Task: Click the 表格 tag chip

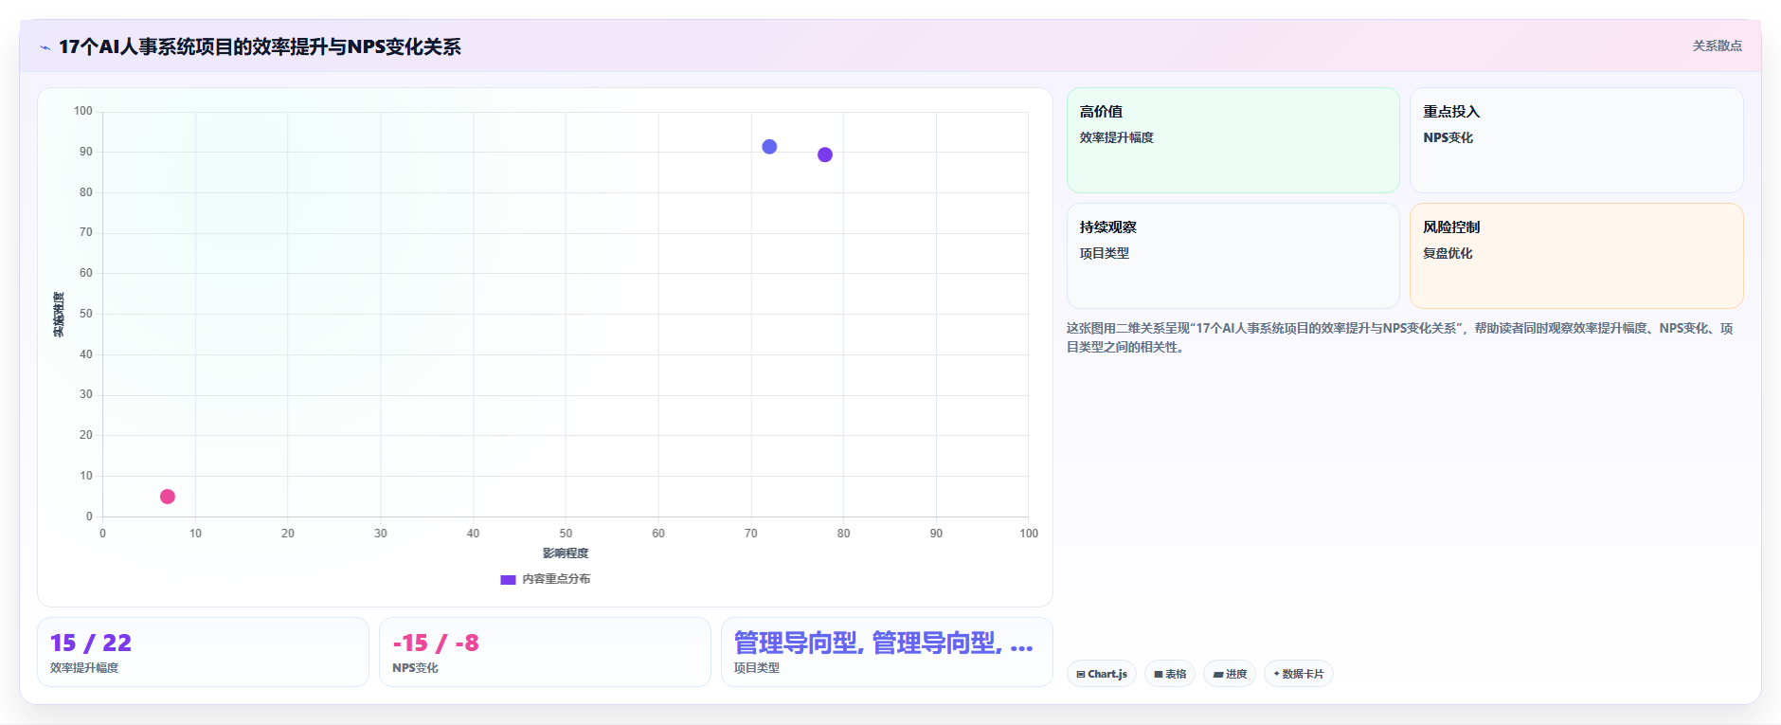Action: tap(1170, 674)
